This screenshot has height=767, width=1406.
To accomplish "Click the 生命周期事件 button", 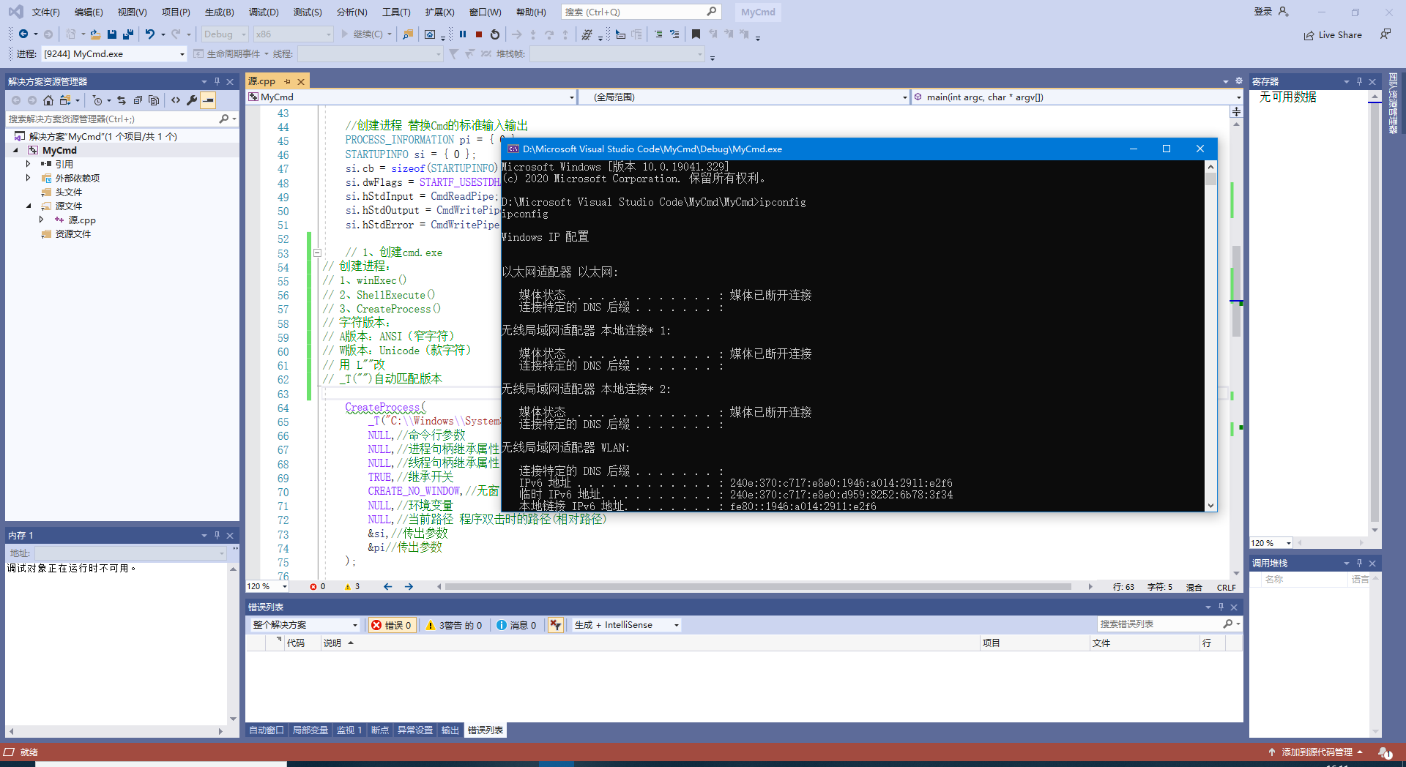I will pyautogui.click(x=227, y=54).
